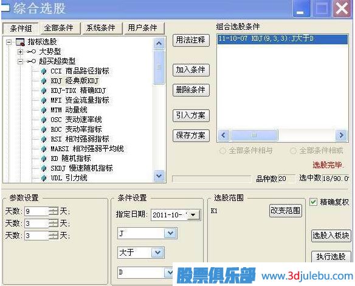This screenshot has width=355, height=286.
Task: Collapse the 超买超卖型 tree node
Action: click(x=20, y=61)
